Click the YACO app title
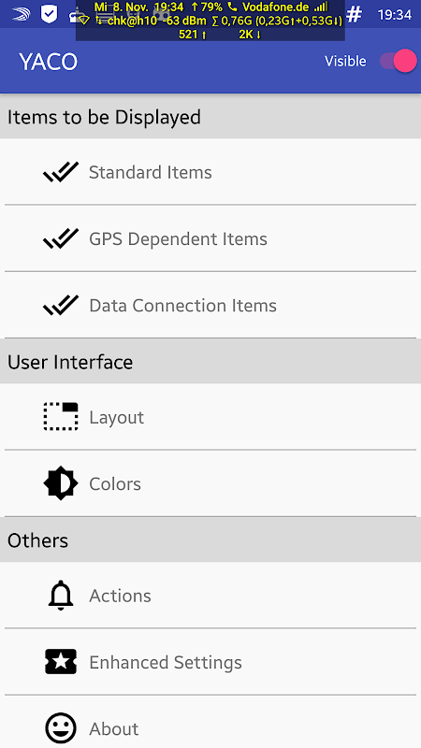The image size is (421, 748). (49, 62)
